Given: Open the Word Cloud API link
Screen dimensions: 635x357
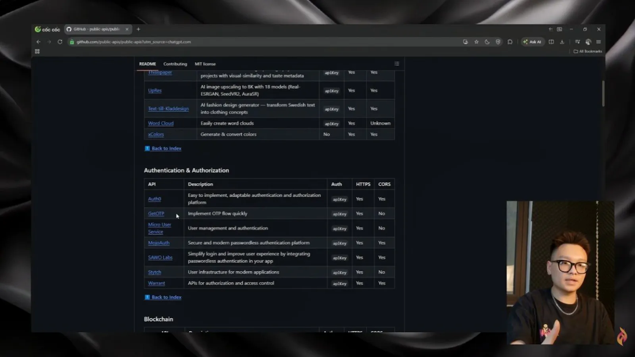Looking at the screenshot, I should pyautogui.click(x=161, y=123).
